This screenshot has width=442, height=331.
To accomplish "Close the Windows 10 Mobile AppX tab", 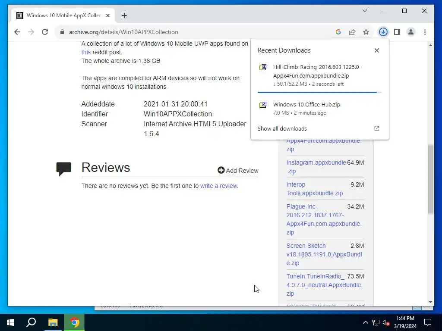I will (107, 16).
